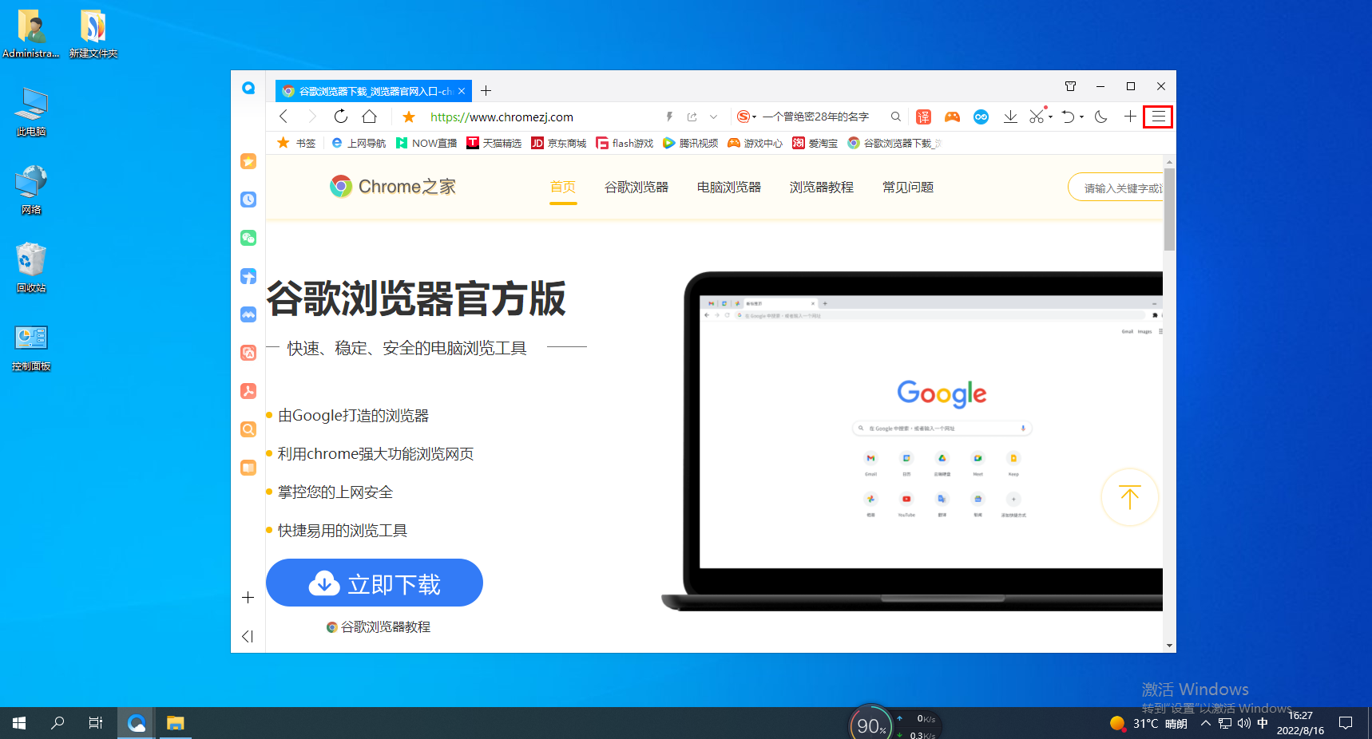Add a new sidebar app
The height and width of the screenshot is (739, 1372).
coord(248,597)
